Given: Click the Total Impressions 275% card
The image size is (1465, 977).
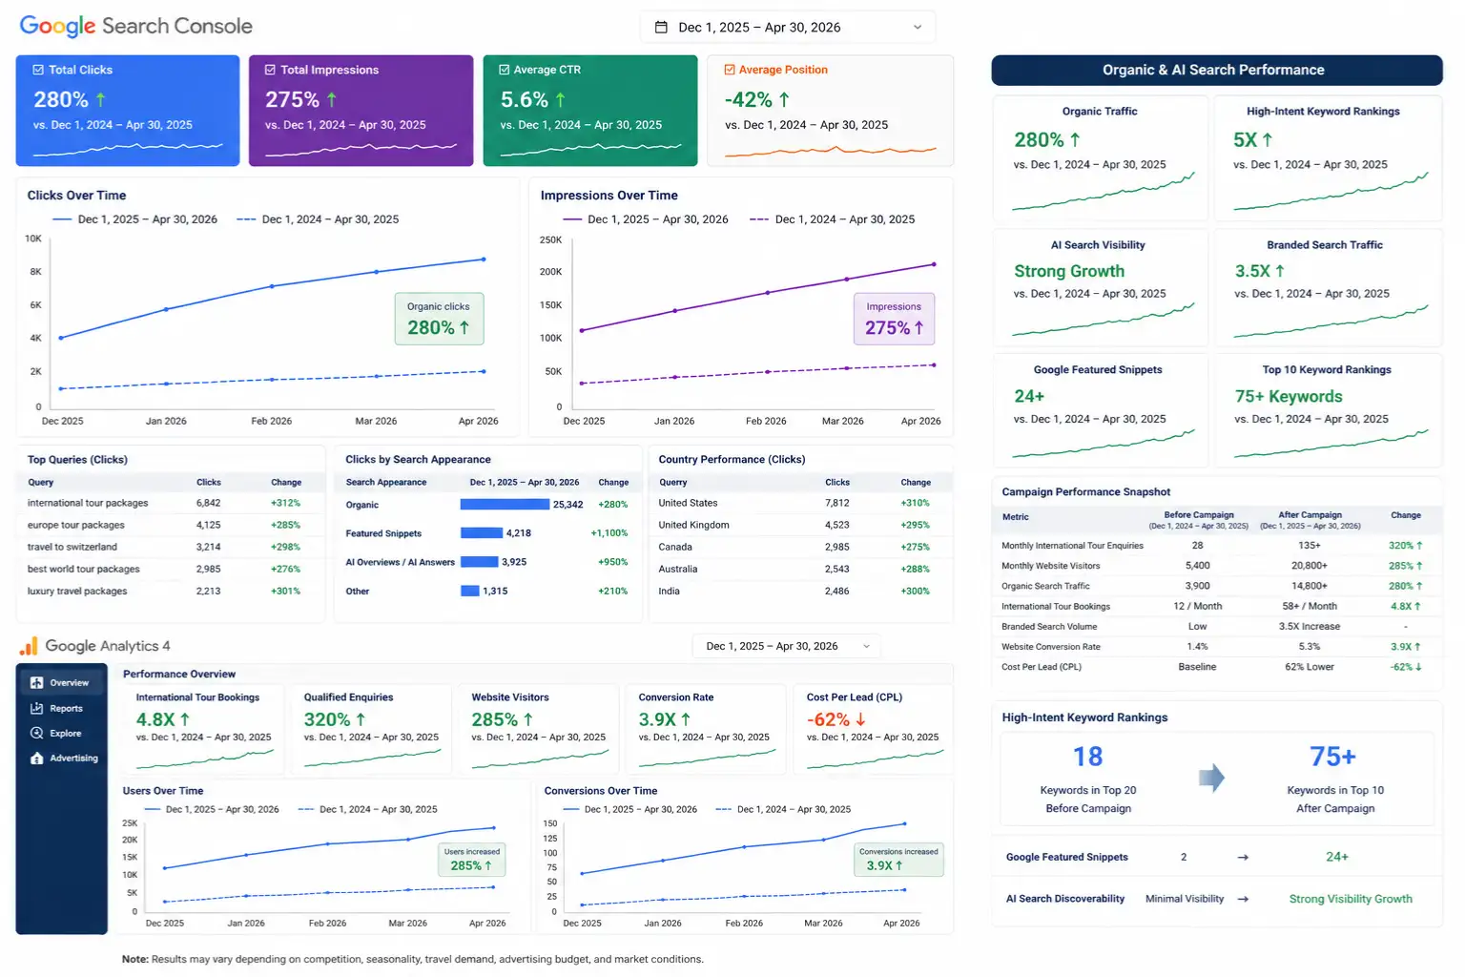Looking at the screenshot, I should [x=361, y=111].
